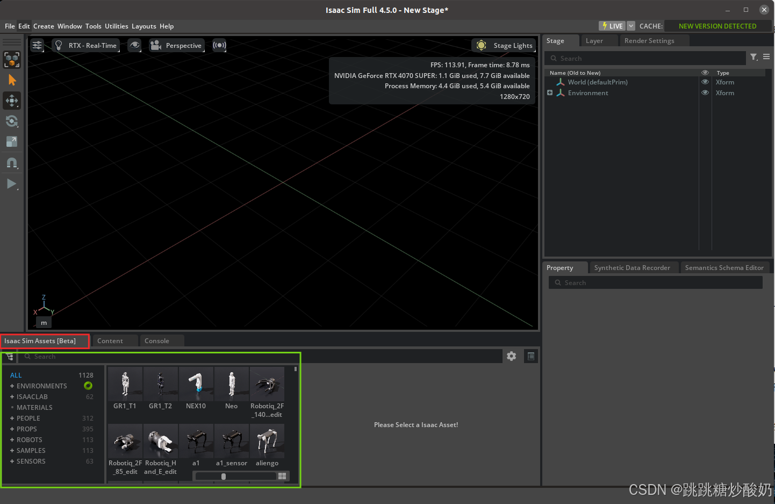Open the Tools menu
Screen dimensions: 775x504
(x=93, y=26)
